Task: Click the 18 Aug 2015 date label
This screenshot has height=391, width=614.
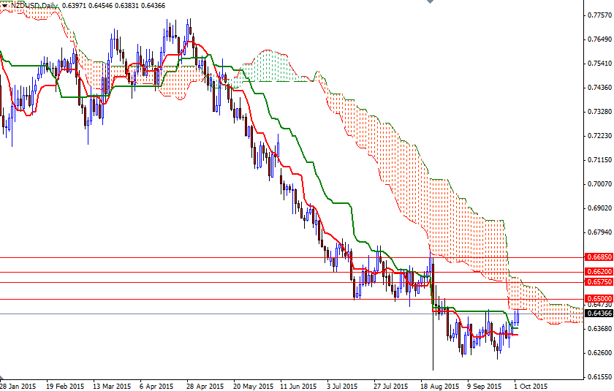Action: (439, 385)
